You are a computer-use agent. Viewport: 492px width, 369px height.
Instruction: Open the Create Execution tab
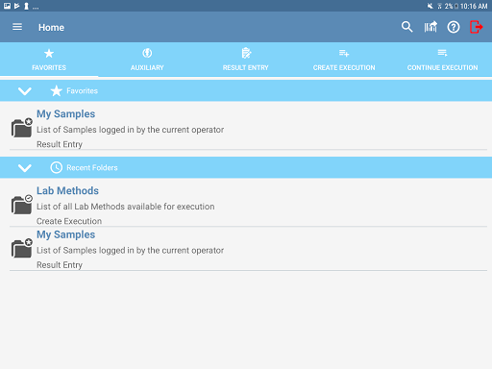point(344,60)
